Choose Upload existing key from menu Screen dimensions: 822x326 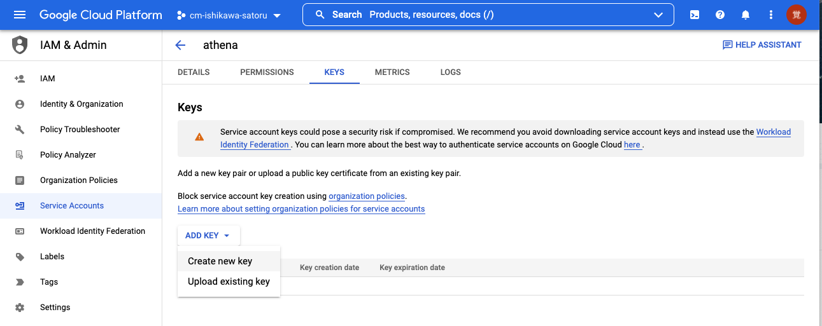(x=229, y=282)
